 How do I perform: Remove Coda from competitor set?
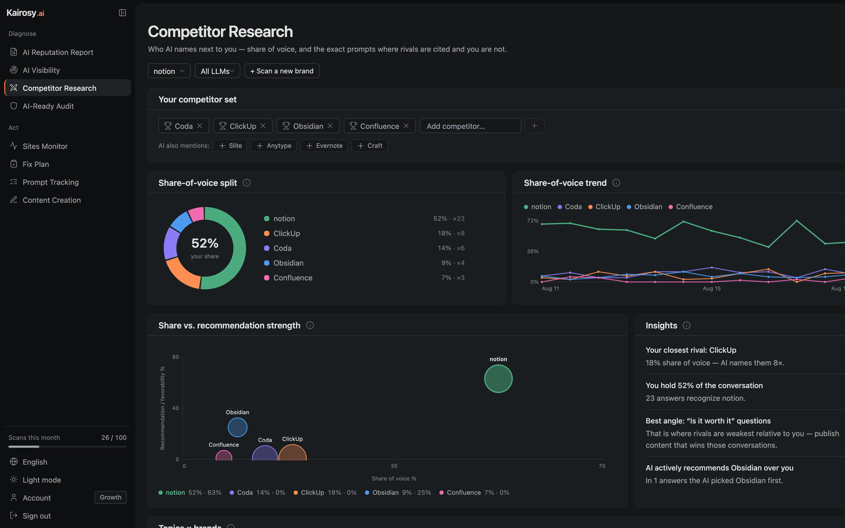pos(200,126)
